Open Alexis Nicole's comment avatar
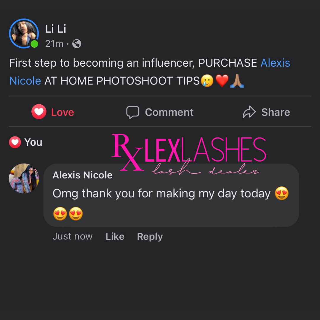 pyautogui.click(x=24, y=178)
